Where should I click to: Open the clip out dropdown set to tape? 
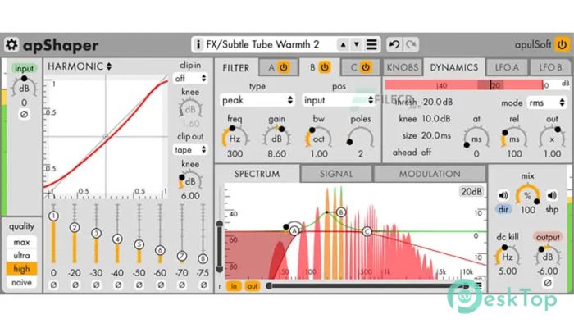point(190,150)
